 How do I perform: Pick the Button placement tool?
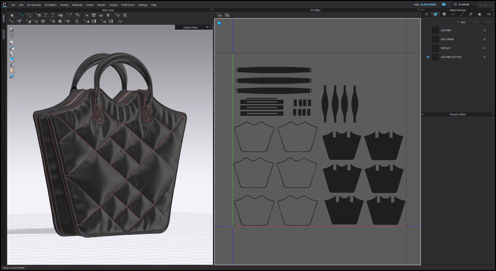(60, 21)
